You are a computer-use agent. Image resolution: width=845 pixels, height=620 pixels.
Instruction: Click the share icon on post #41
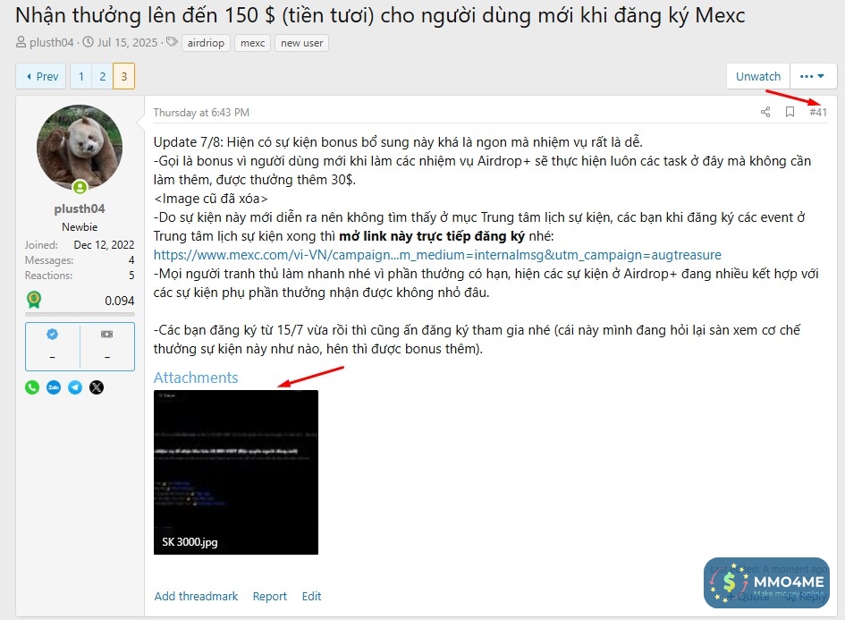tap(765, 112)
